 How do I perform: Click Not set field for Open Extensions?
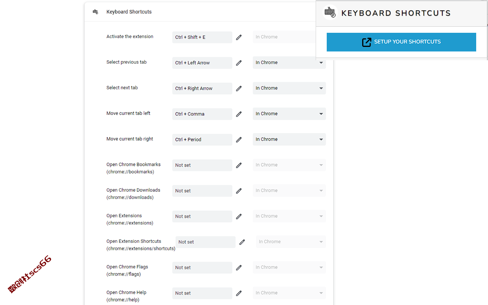(202, 217)
